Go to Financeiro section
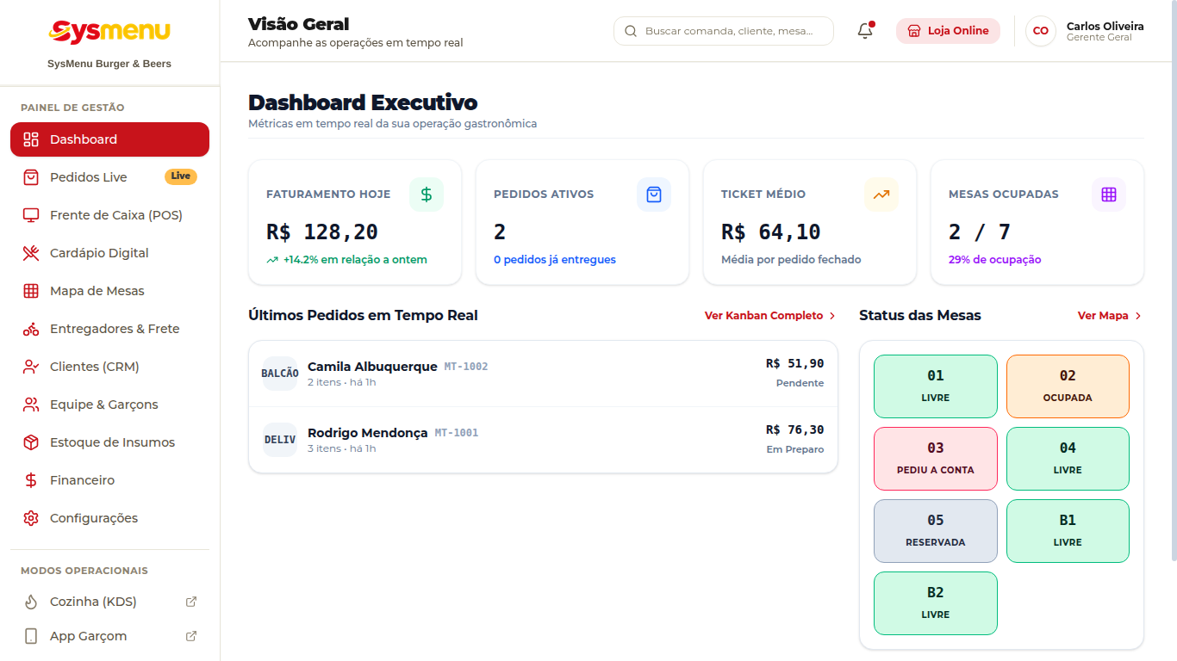Viewport: 1177px width, 661px height. 109,480
